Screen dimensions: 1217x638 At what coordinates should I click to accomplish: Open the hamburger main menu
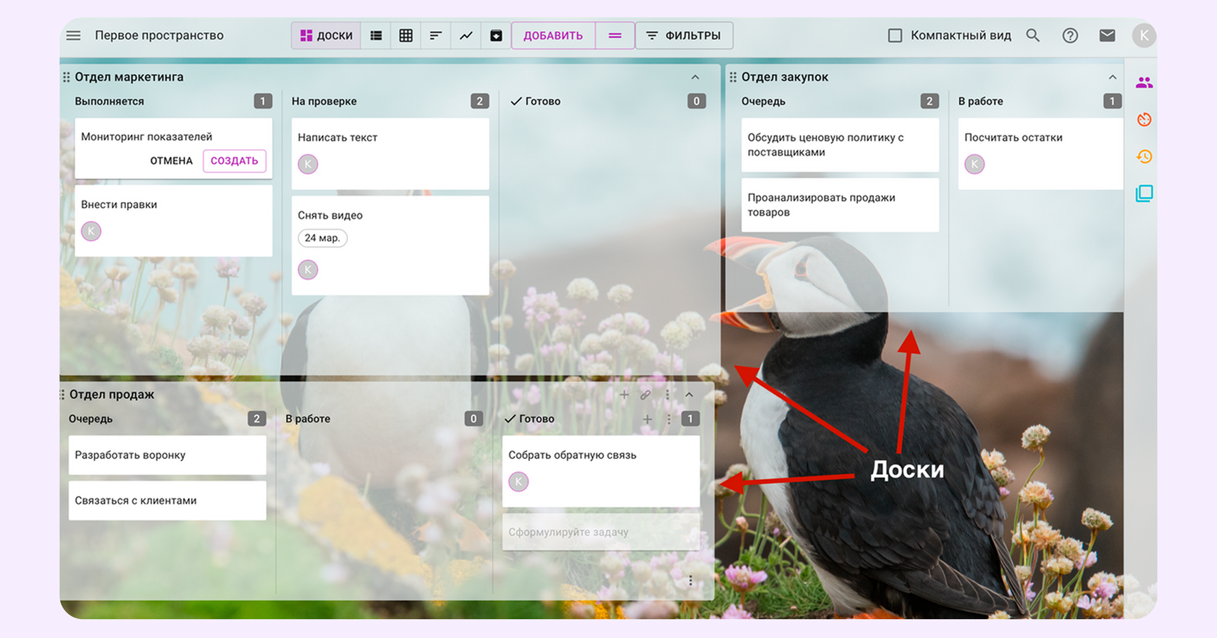click(x=74, y=35)
